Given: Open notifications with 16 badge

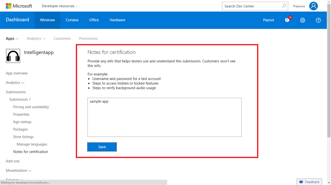Looking at the screenshot, I should tap(287, 20).
